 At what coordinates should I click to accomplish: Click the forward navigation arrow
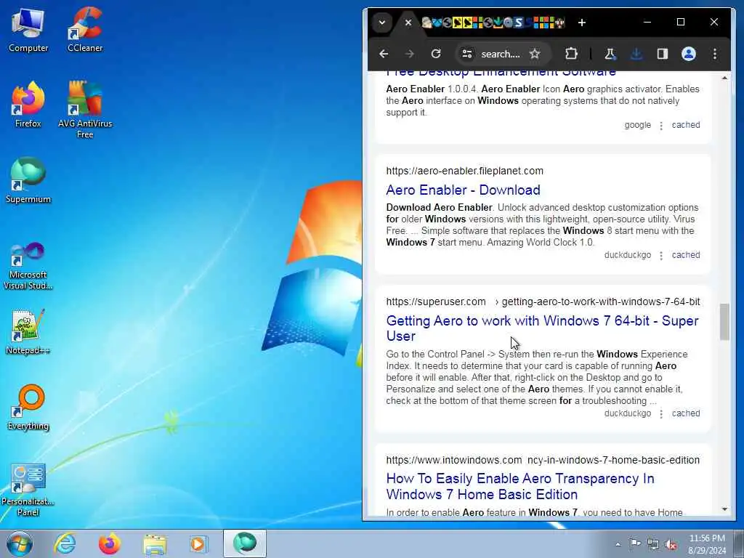410,54
